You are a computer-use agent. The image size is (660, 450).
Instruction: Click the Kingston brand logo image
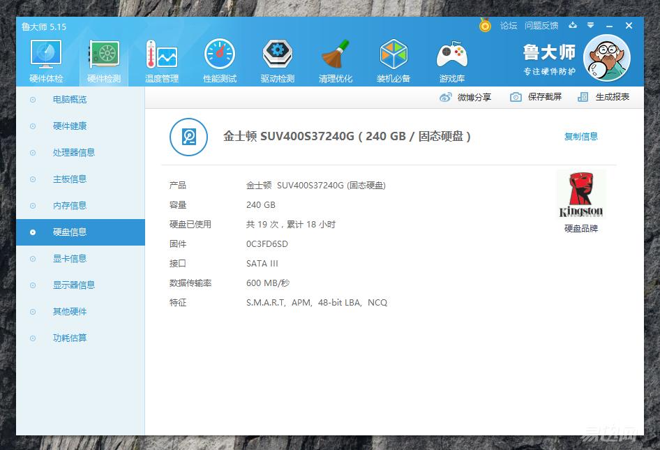[x=581, y=194]
